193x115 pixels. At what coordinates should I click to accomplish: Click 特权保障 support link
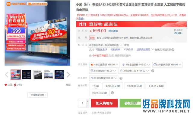pos(115,49)
